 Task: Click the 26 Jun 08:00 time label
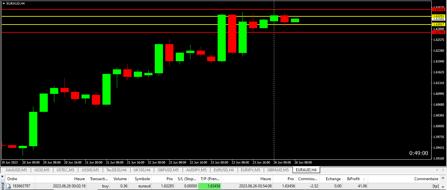click(303, 162)
